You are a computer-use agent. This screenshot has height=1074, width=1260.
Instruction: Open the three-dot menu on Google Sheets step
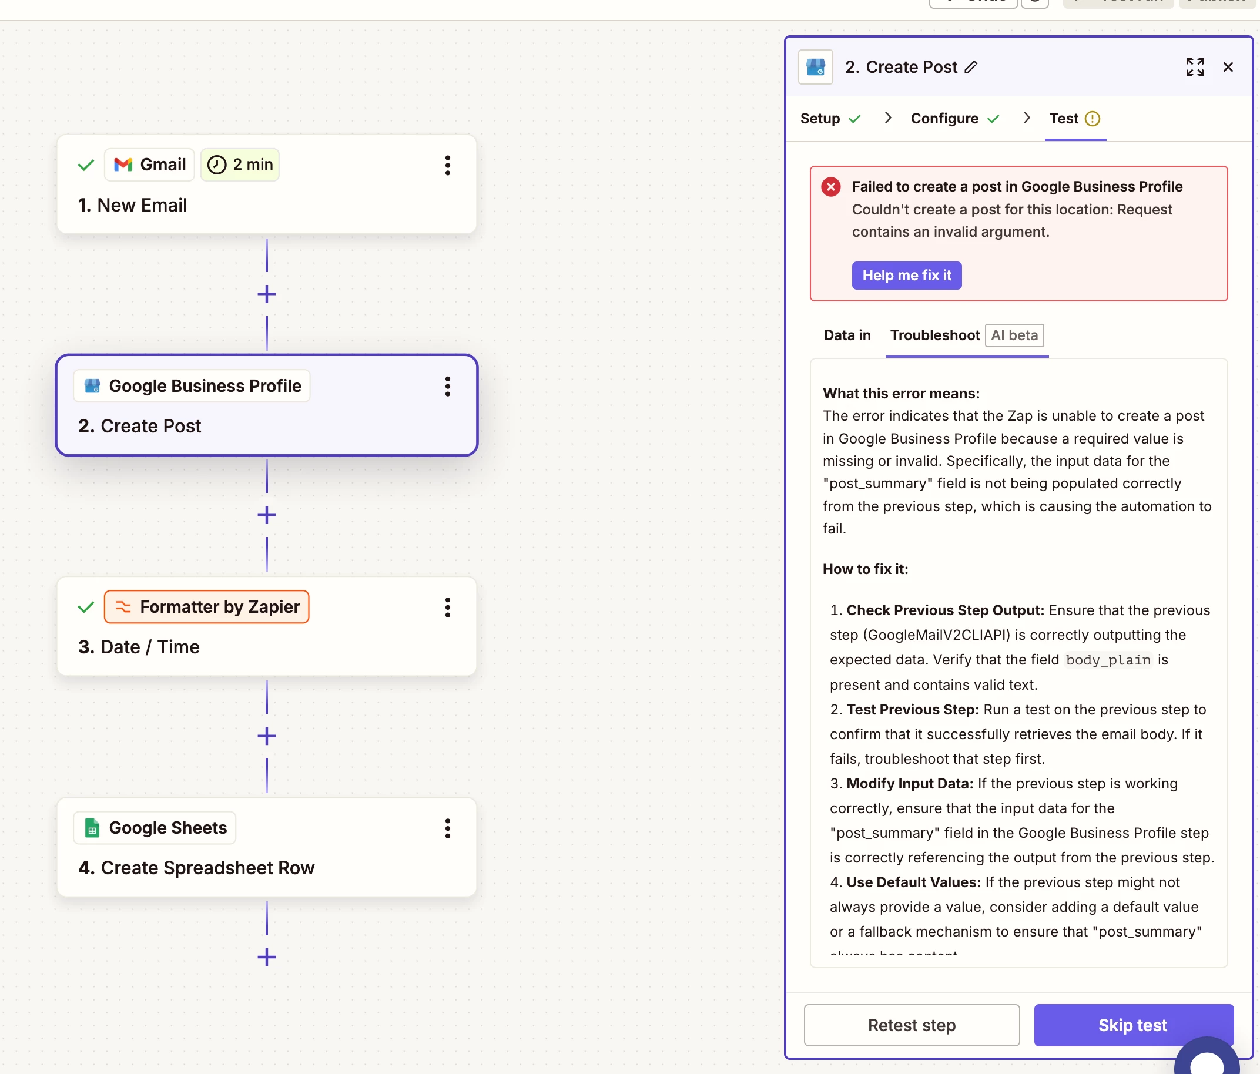(448, 828)
